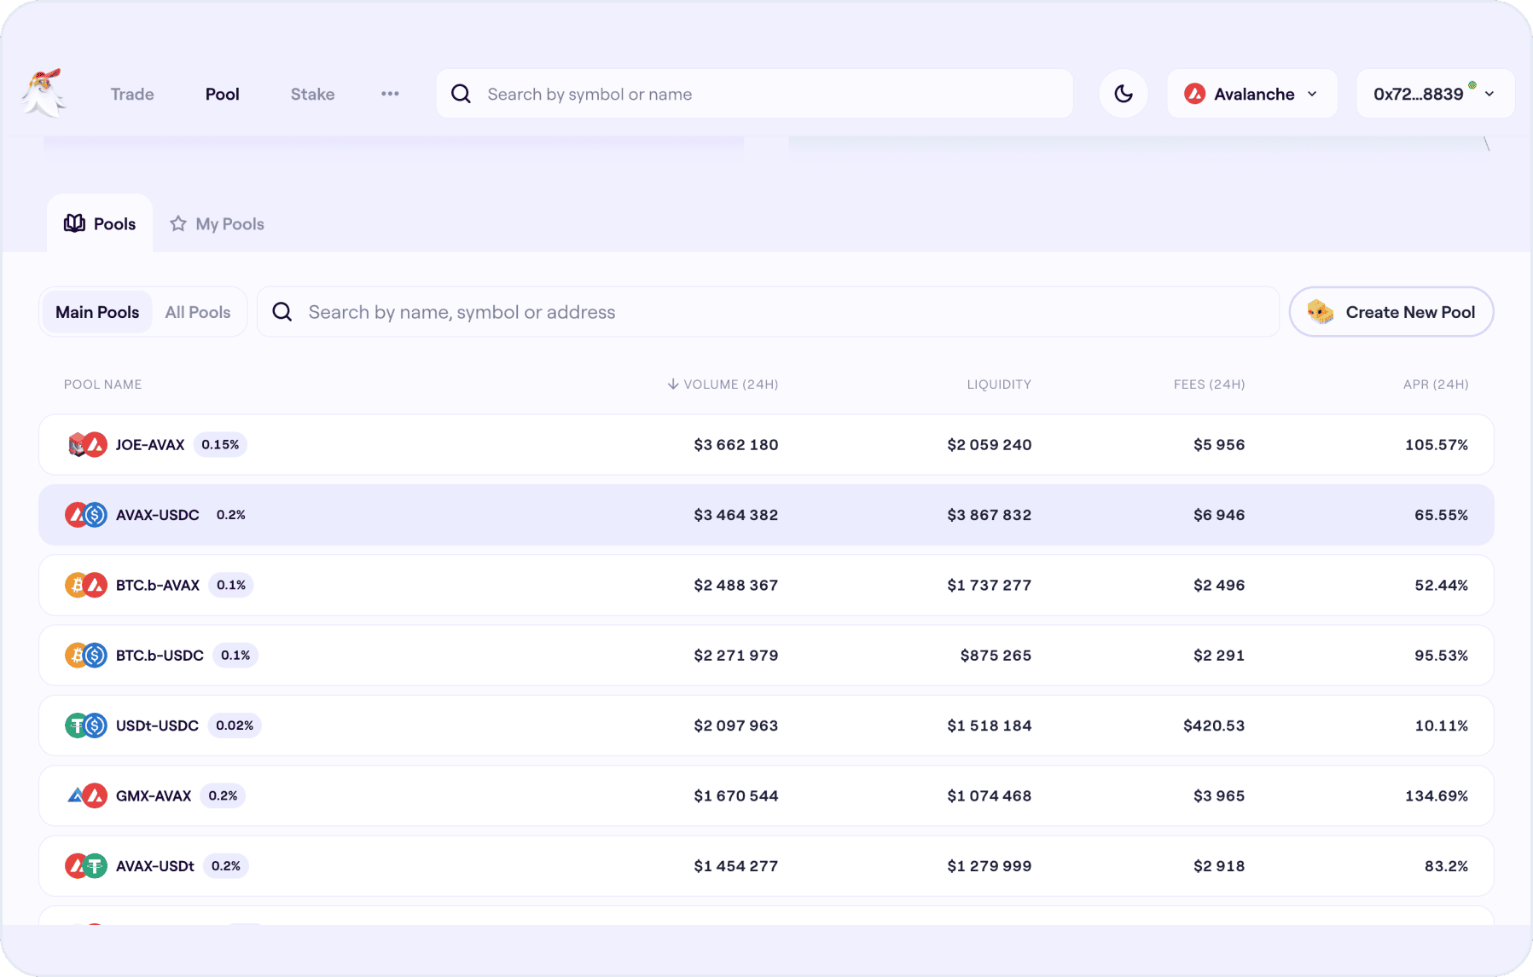Switch to the Pools tab
Viewport: 1533px width, 977px height.
(x=100, y=223)
